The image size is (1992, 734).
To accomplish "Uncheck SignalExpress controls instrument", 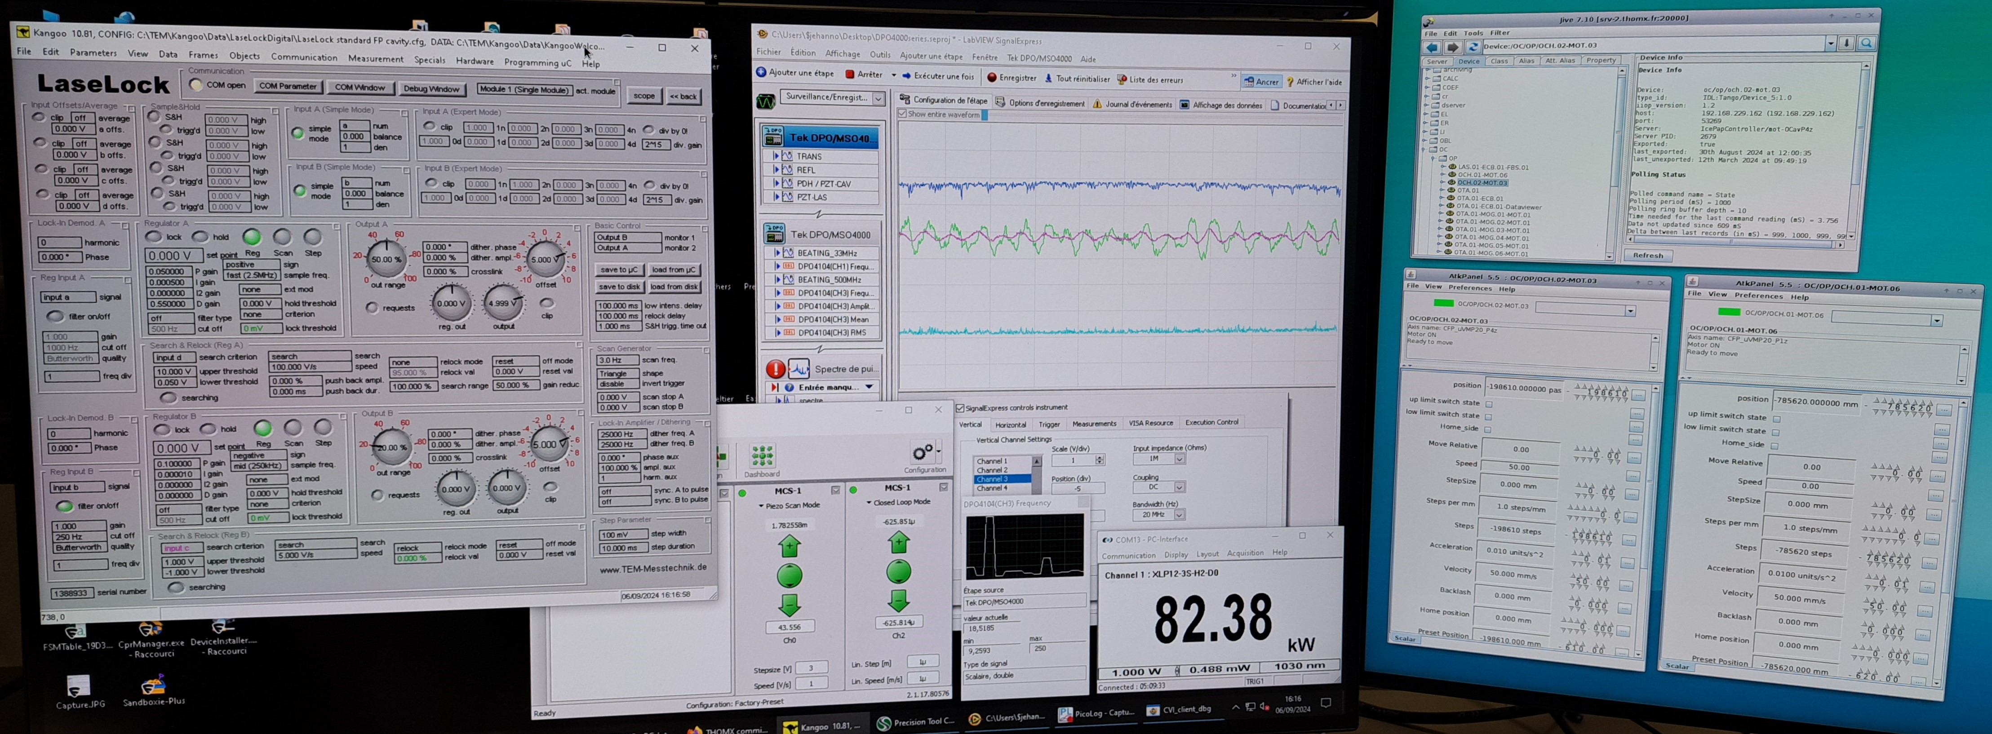I will [x=960, y=408].
